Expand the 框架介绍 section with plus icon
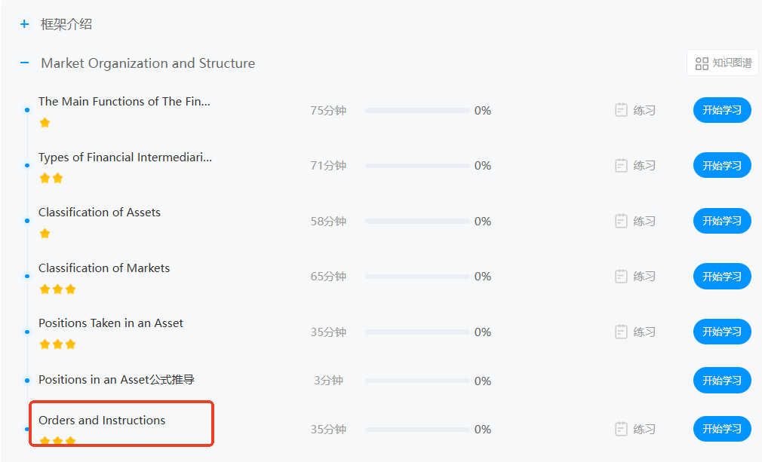Image resolution: width=762 pixels, height=462 pixels. pyautogui.click(x=24, y=24)
